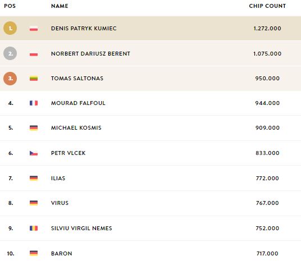Click the Lithuanian flag beside Tomas Saltonas
The height and width of the screenshot is (265, 301).
(x=34, y=79)
